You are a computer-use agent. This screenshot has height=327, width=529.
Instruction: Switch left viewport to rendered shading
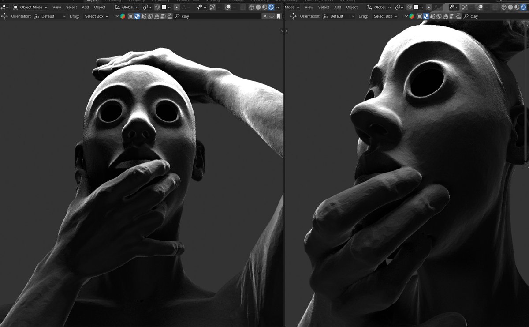[271, 7]
